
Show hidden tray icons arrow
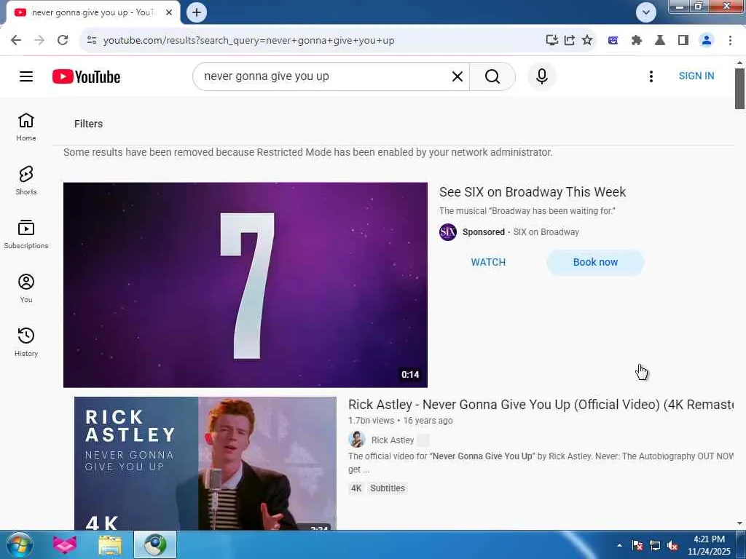(x=619, y=545)
